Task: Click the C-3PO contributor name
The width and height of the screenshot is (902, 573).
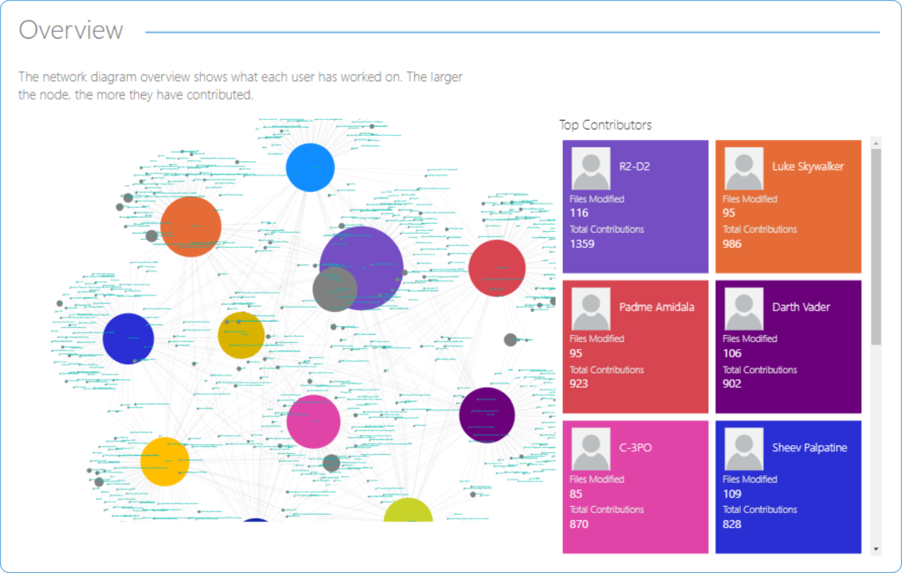Action: click(x=635, y=448)
